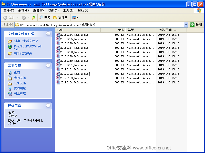Image resolution: width=205 pixels, height=153 pixels.
Task: Expand the address bar dropdown arrow
Action: coord(186,25)
